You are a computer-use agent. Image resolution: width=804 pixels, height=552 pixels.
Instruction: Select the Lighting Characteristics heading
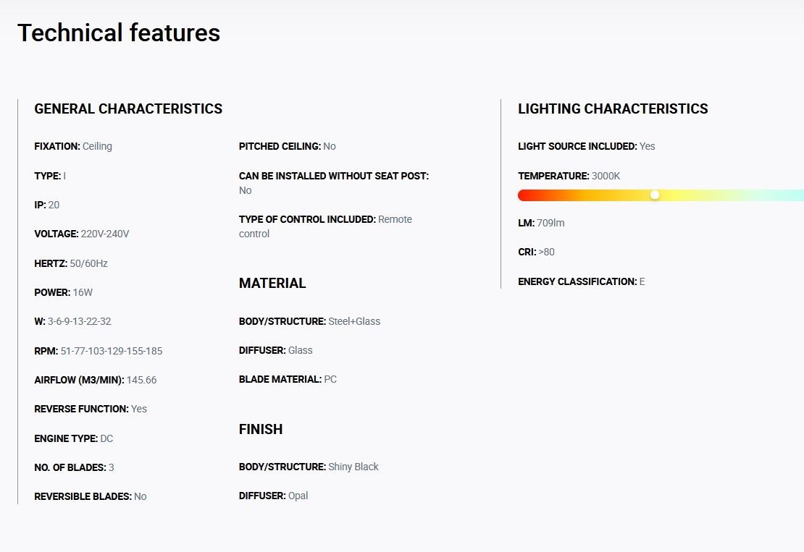(613, 109)
